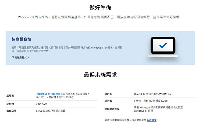Viewport: 199px width, 127px height.
Task: Click the 64 GB 以上儲存空間的裝置 value
Action: click(x=51, y=111)
